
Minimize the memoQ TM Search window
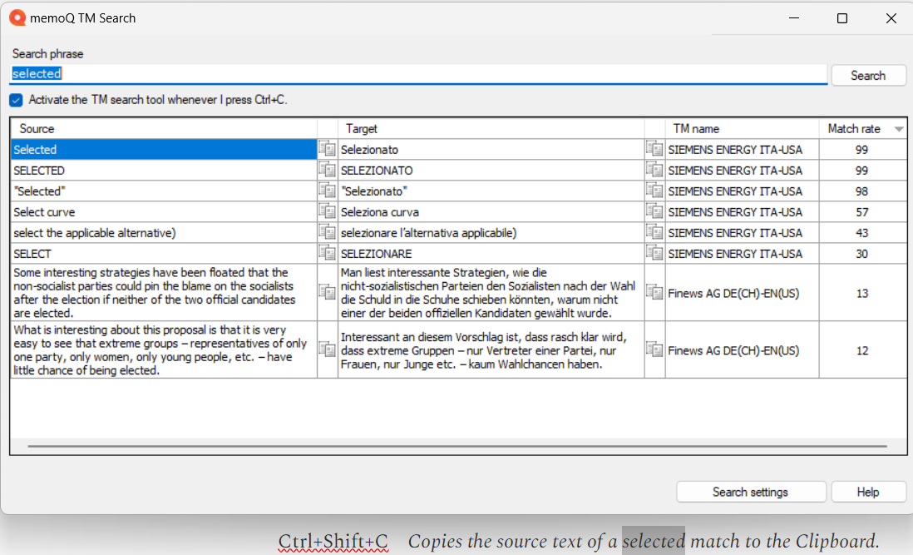(793, 18)
